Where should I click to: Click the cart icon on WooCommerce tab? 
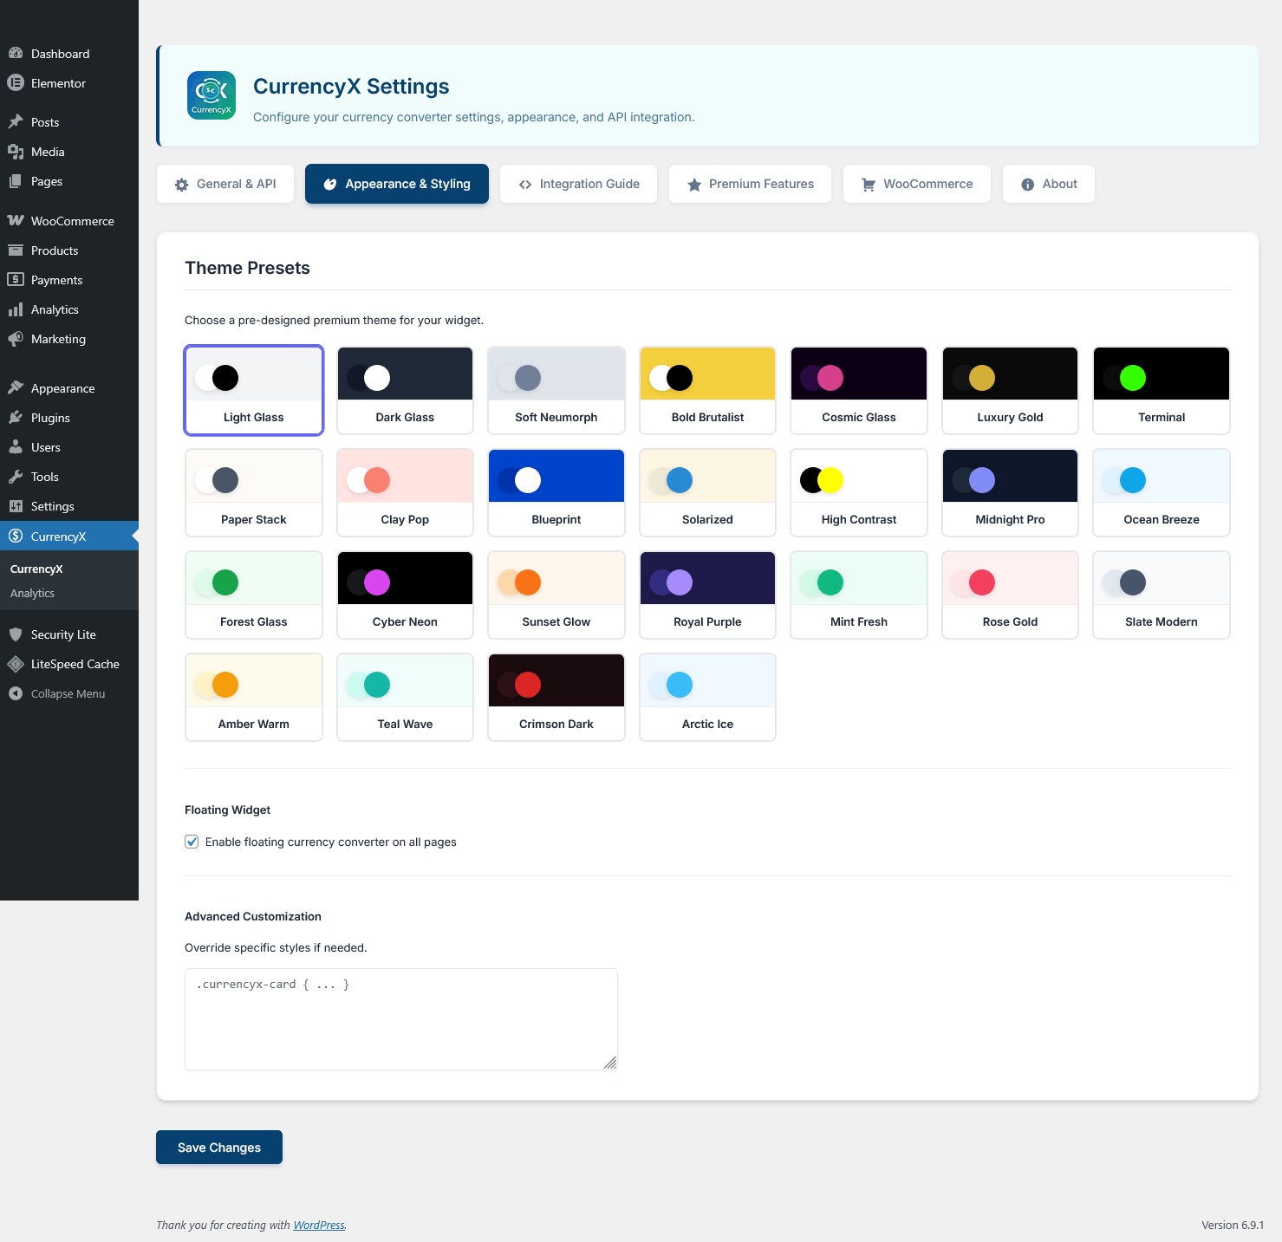tap(867, 184)
